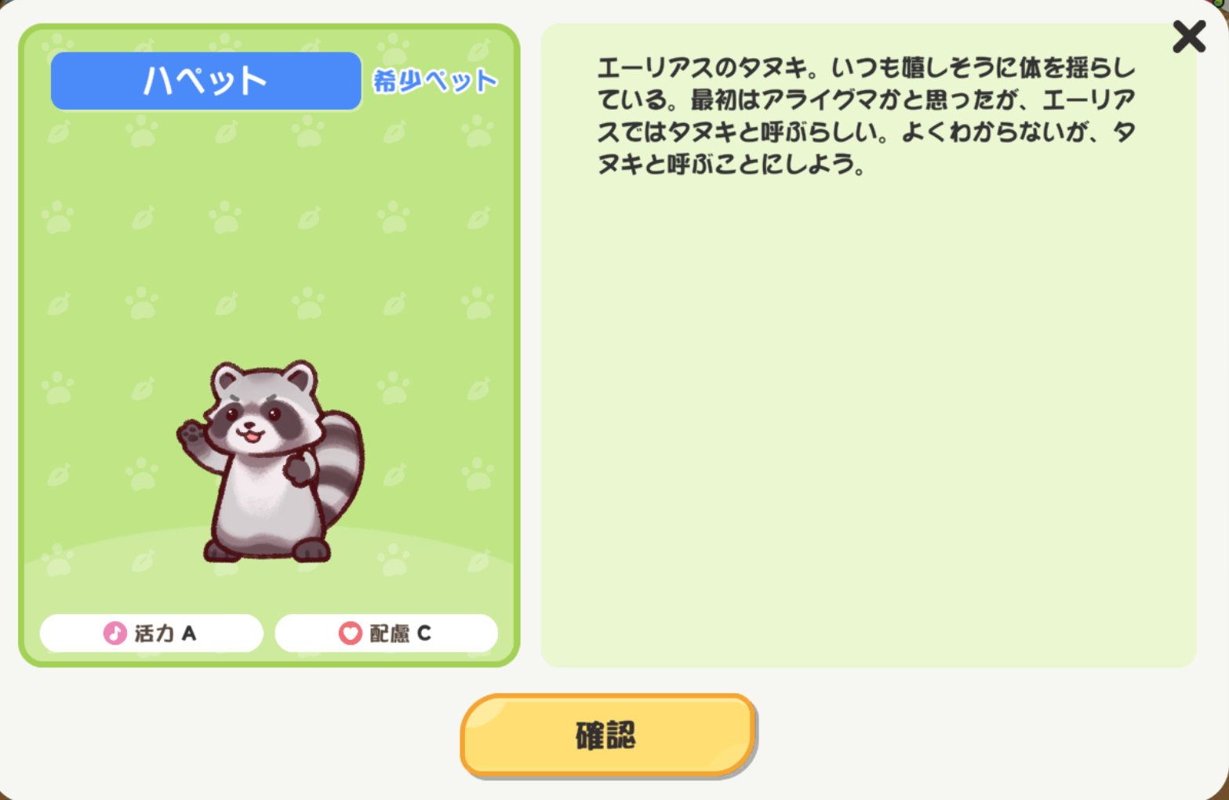1229x800 pixels.
Task: Click the pale grassy mound under the raccoon
Action: [268, 580]
